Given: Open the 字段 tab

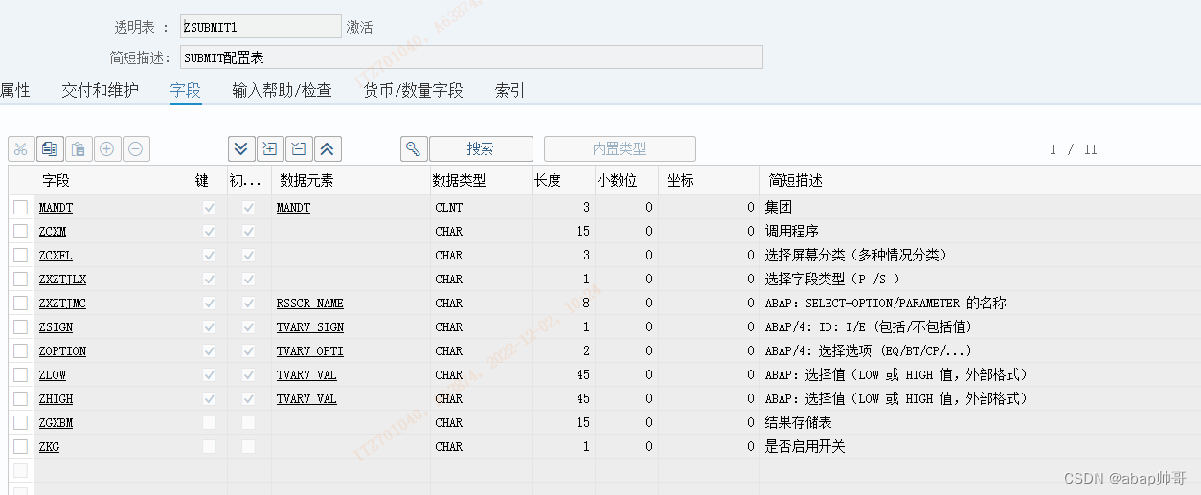Looking at the screenshot, I should pos(186,90).
